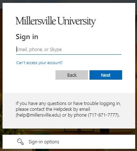Place cursor on the Skype placeholder text
The image size is (137, 151).
56,50
